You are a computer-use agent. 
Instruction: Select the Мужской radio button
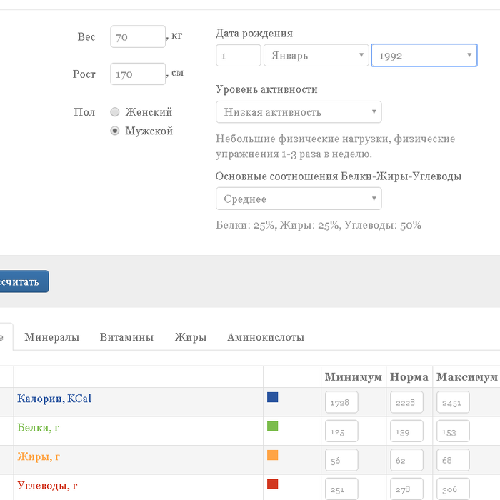tap(115, 131)
